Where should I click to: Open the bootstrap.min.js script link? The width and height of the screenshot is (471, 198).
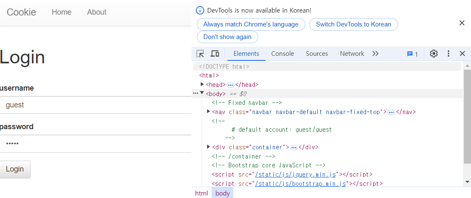(301, 183)
